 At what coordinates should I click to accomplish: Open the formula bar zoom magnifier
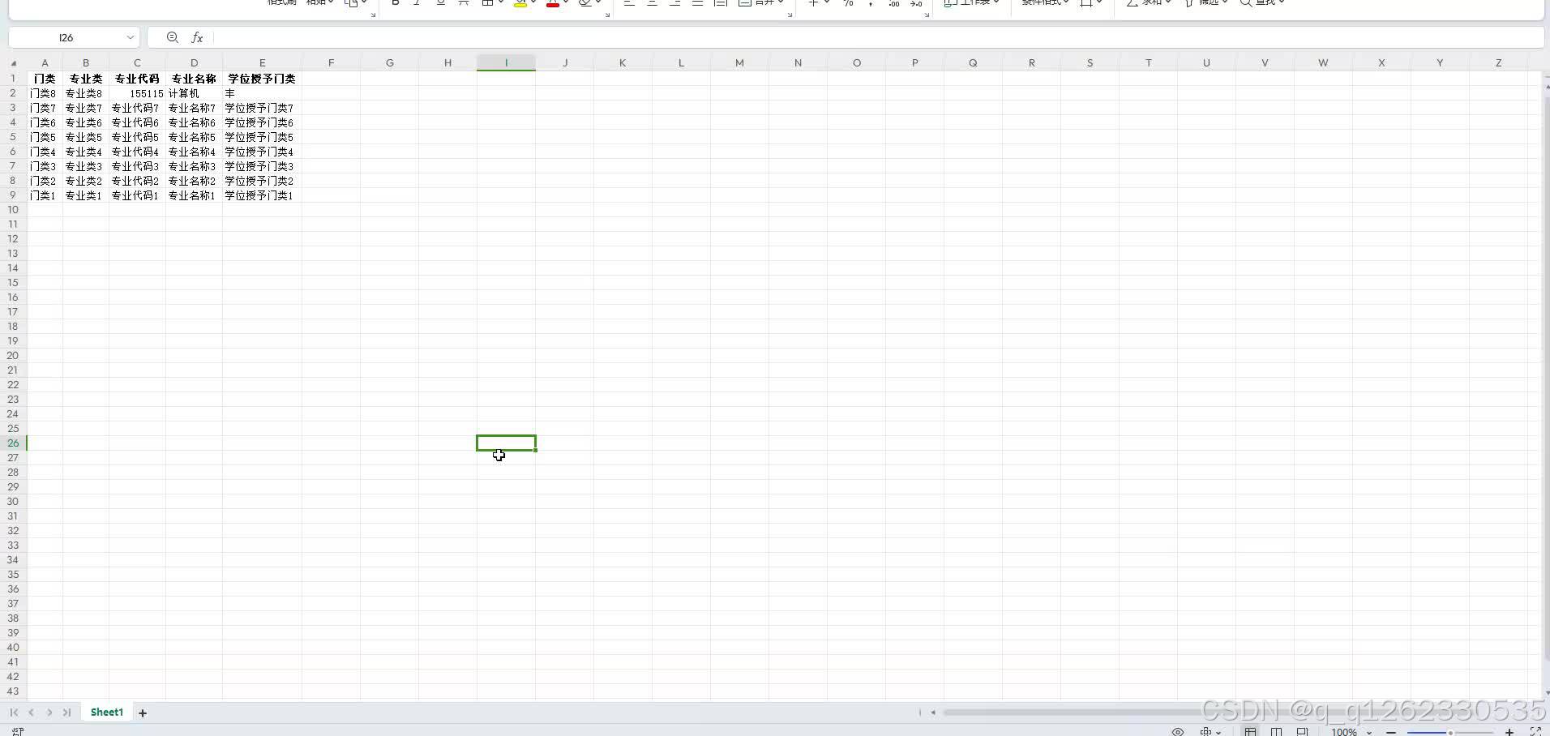click(172, 37)
